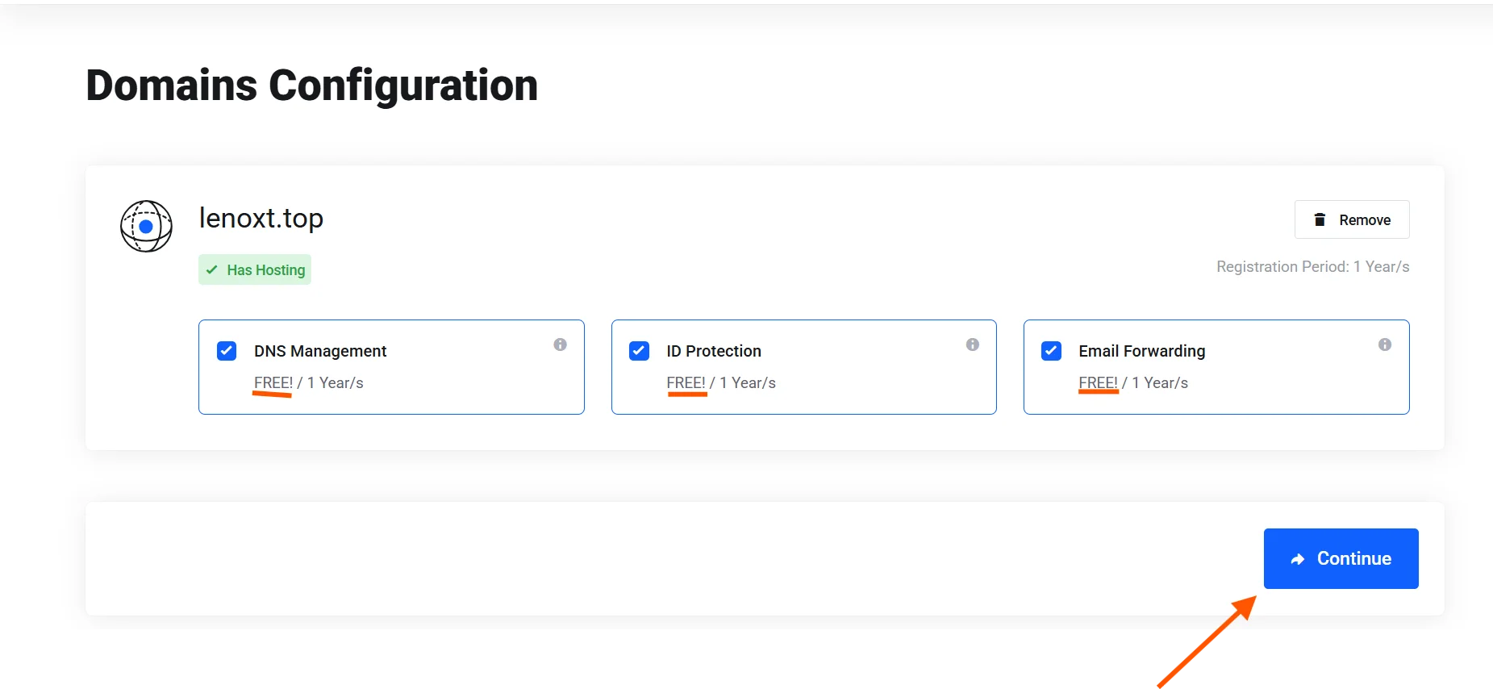Click the trash icon inside the Remove button
The width and height of the screenshot is (1493, 689).
pos(1320,219)
